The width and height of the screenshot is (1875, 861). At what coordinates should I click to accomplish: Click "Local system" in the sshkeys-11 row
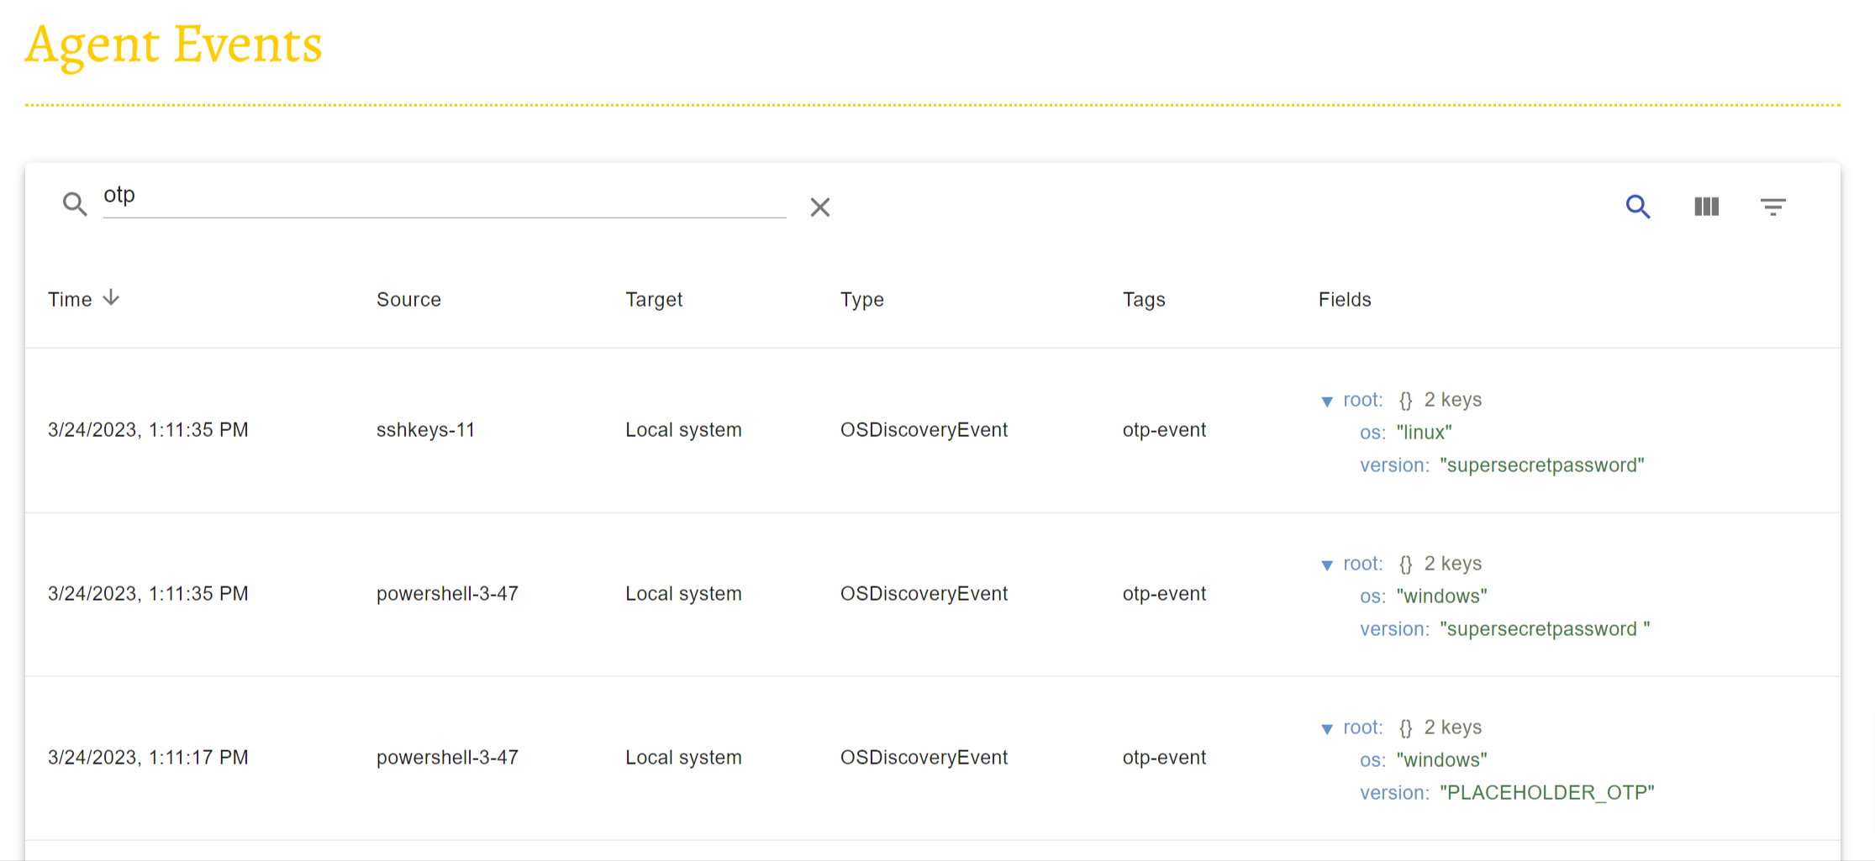pos(683,430)
